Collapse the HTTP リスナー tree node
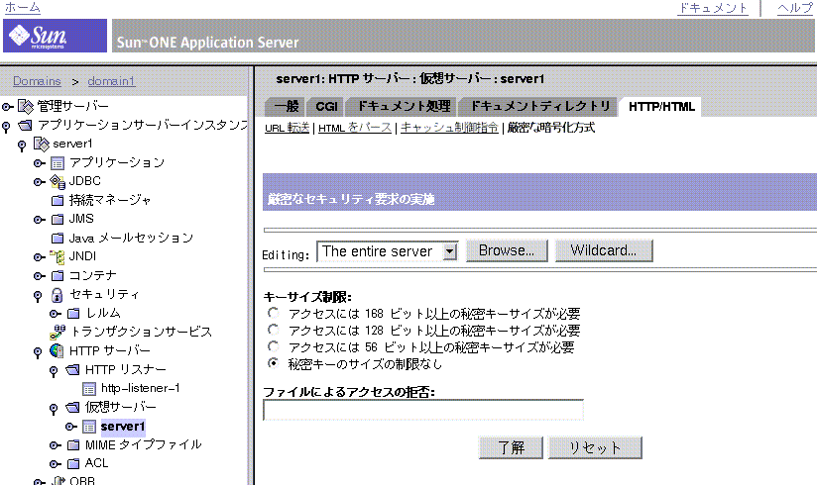Image resolution: width=817 pixels, height=485 pixels. pos(54,371)
